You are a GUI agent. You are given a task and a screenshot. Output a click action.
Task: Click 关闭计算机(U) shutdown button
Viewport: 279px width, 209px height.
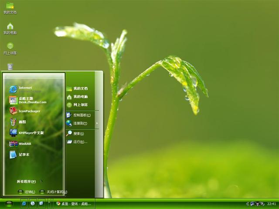click(53, 192)
